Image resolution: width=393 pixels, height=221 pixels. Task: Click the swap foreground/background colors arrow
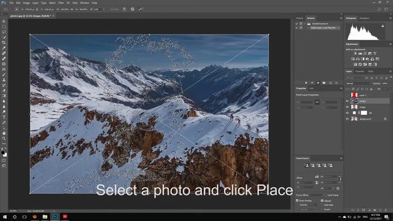(6, 149)
